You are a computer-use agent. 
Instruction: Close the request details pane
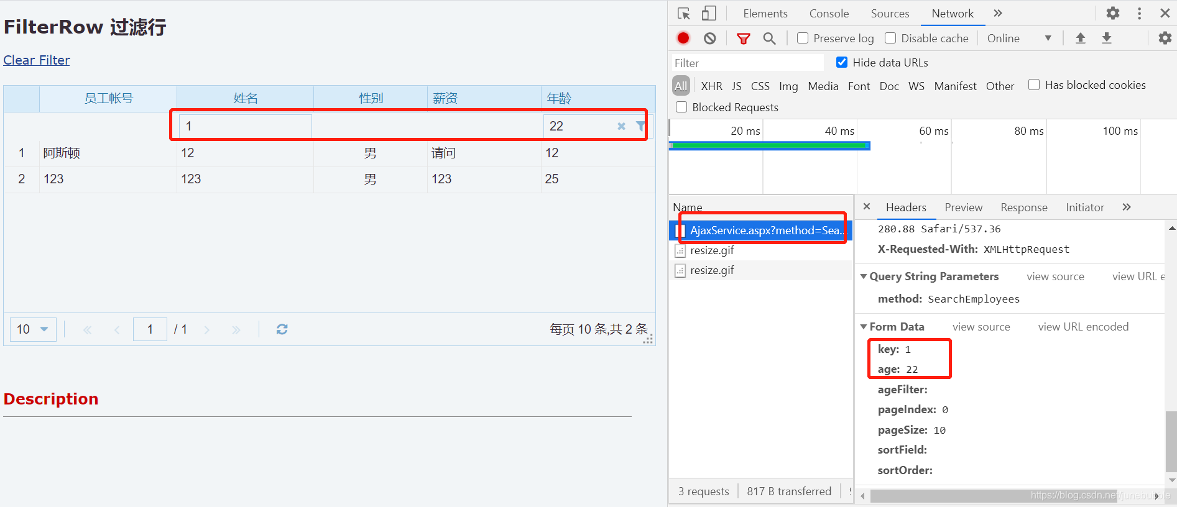(x=867, y=206)
